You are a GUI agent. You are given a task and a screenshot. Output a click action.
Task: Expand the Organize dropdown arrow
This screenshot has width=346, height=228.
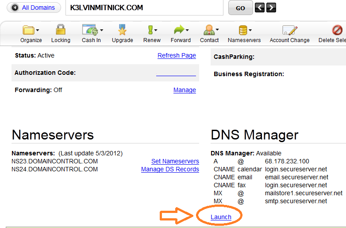click(x=38, y=30)
